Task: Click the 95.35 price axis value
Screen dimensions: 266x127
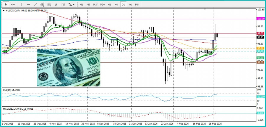Action: (x=260, y=86)
